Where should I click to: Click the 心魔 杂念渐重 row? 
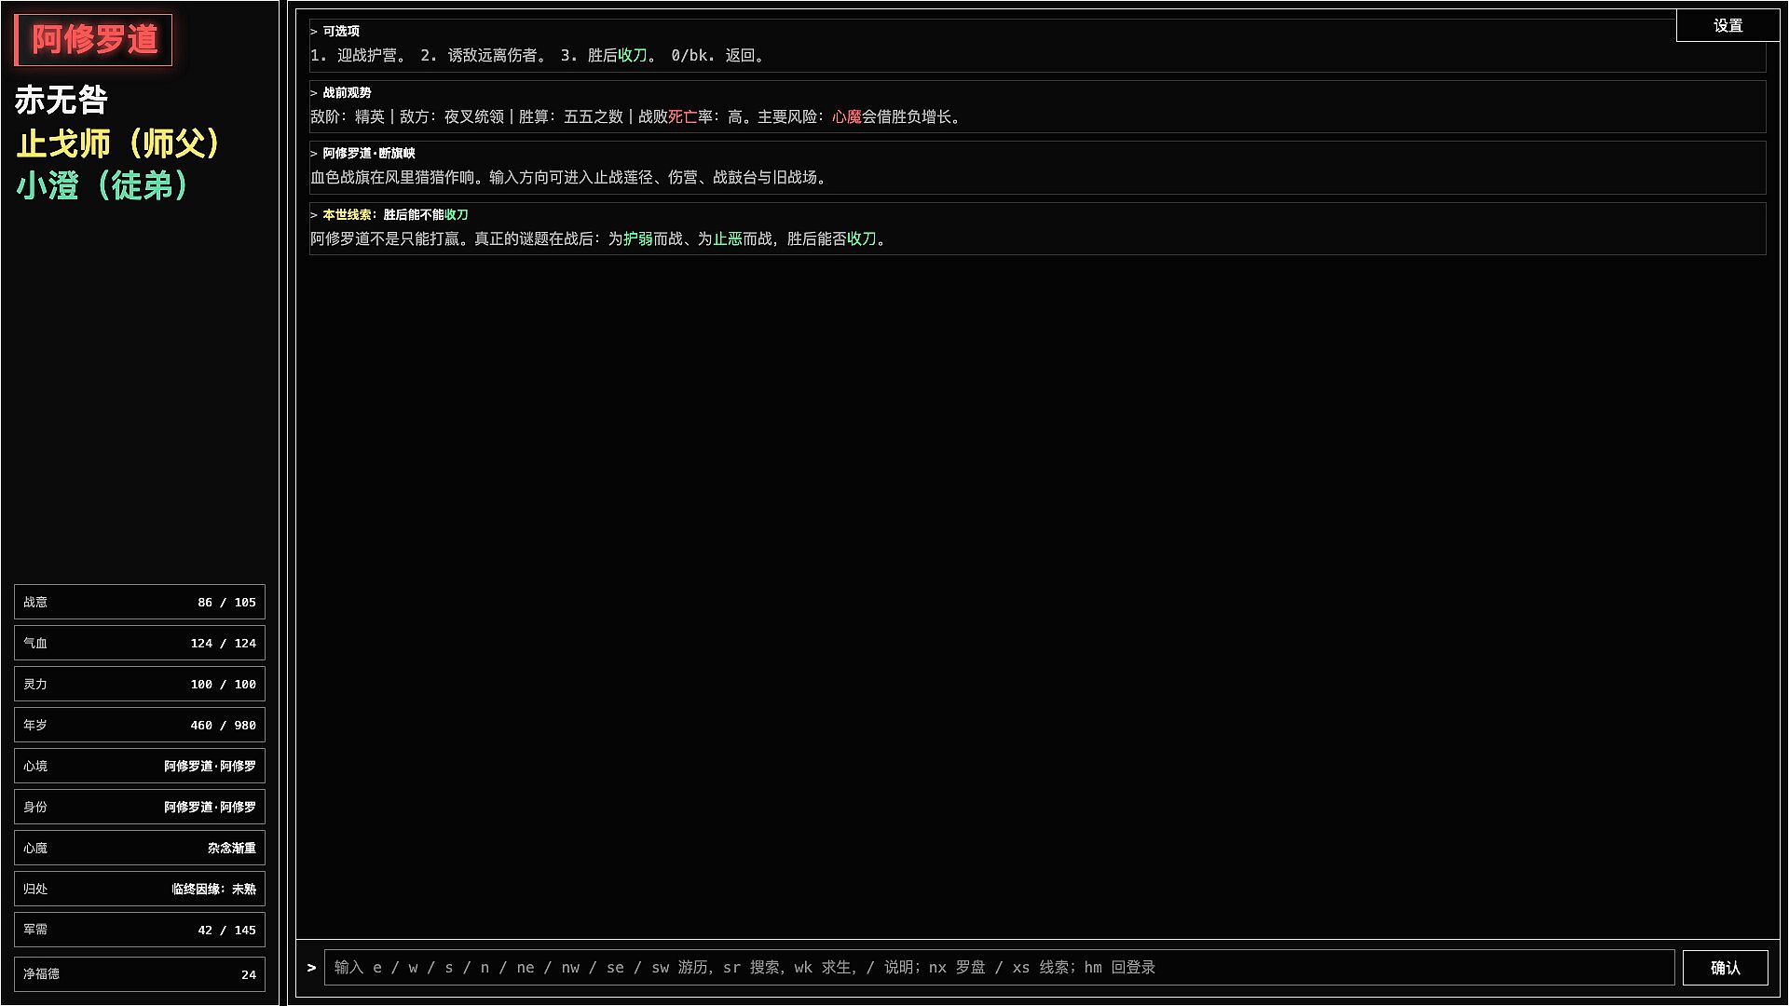pos(140,848)
